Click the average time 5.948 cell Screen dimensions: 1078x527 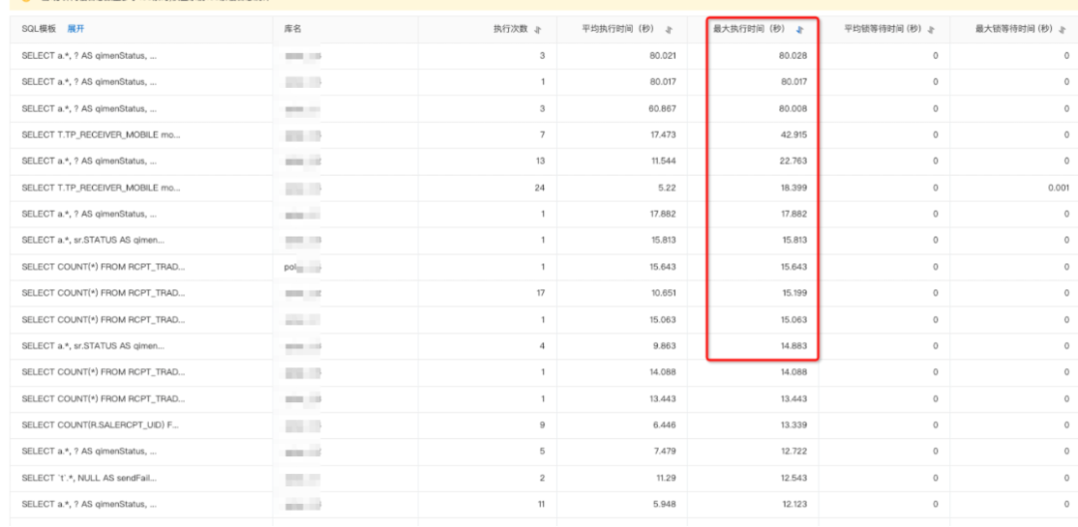665,504
